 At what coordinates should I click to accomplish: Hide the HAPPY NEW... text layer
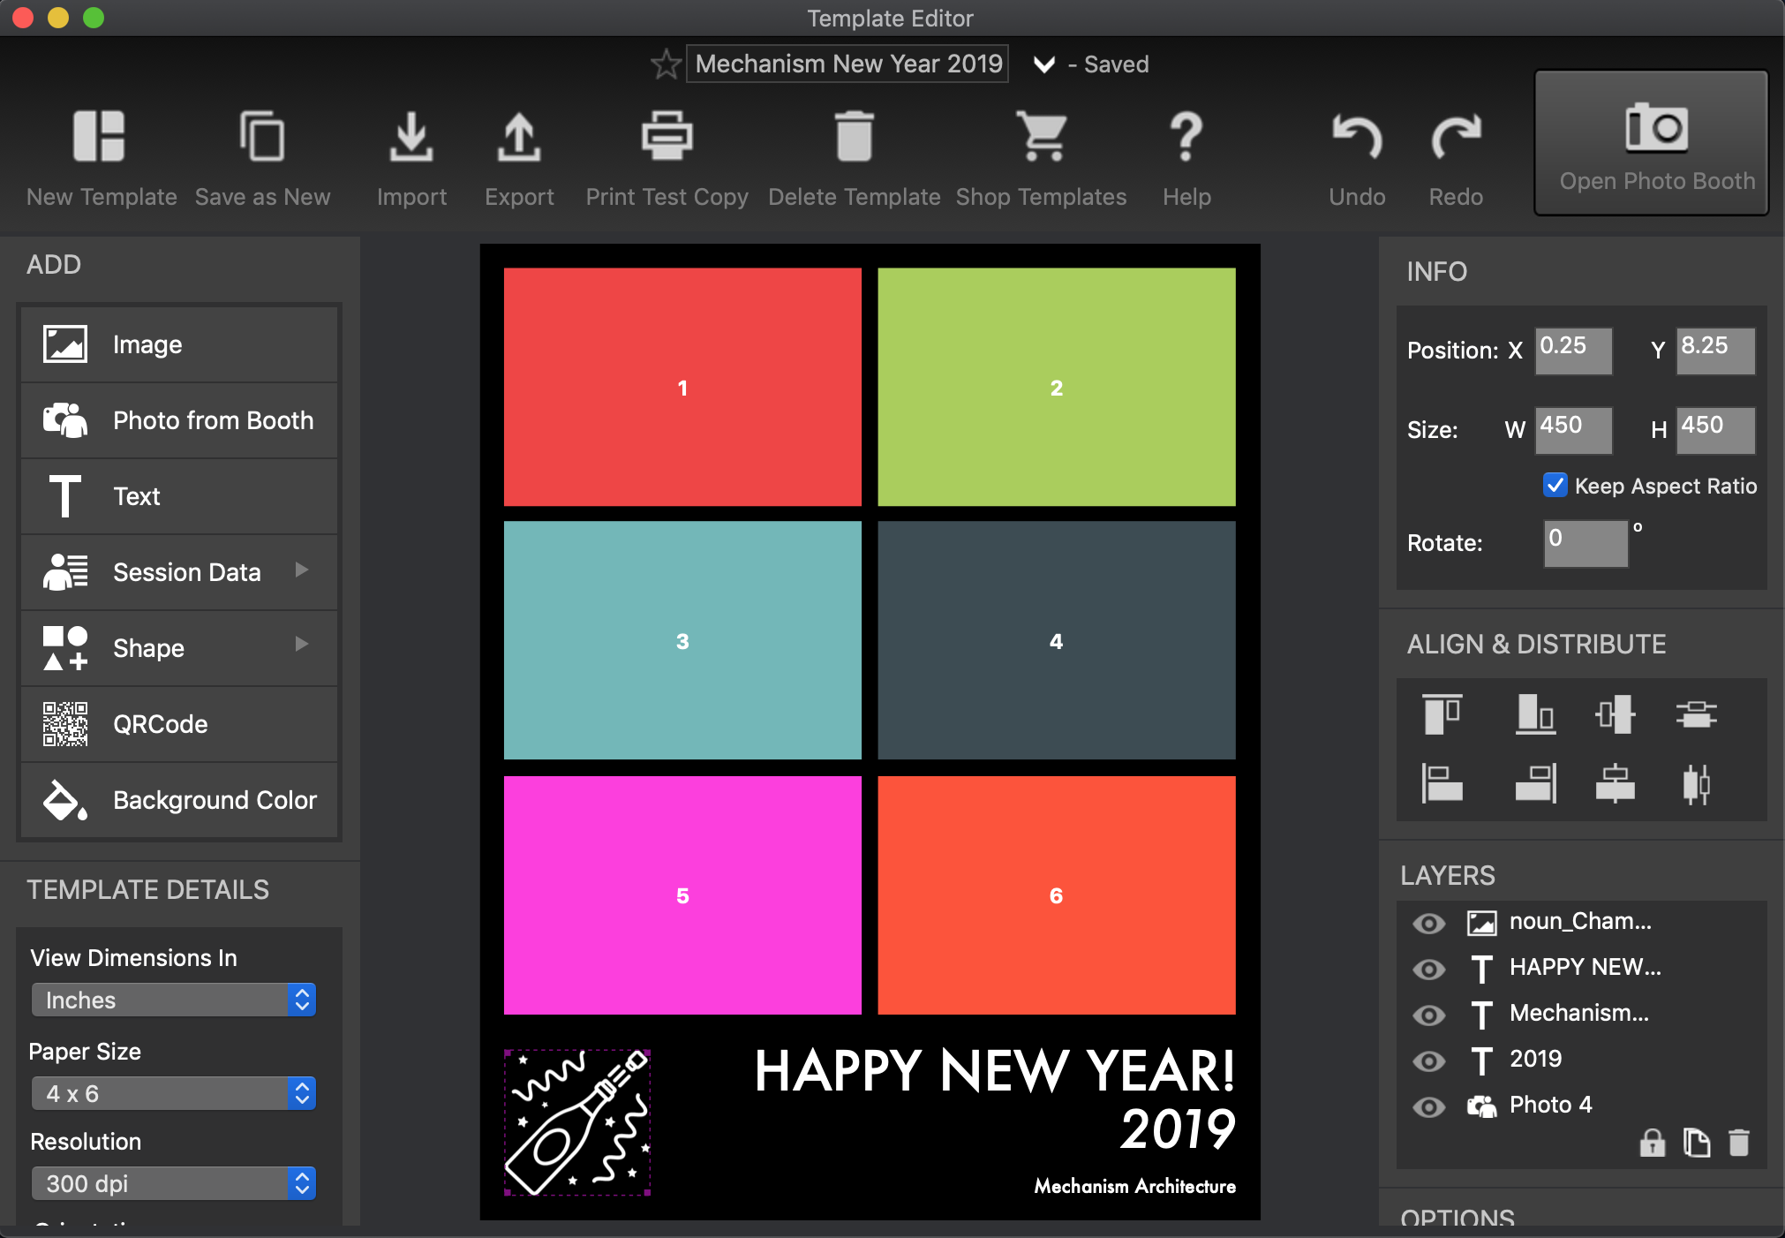[x=1428, y=970]
